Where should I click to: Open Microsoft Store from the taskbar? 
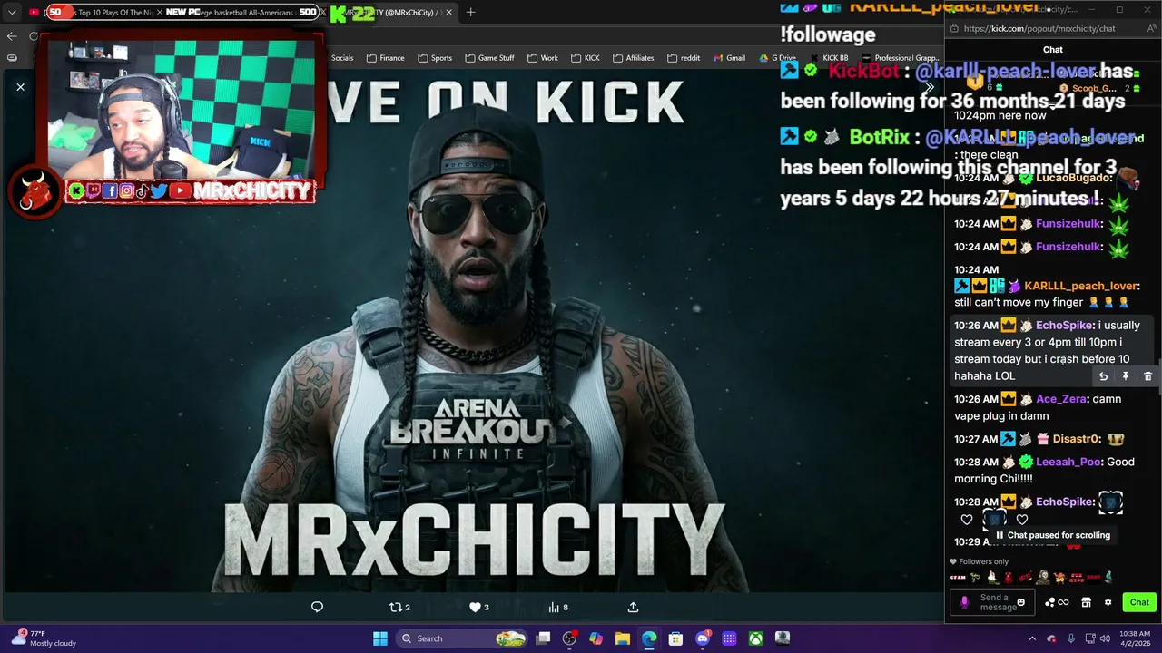click(675, 638)
